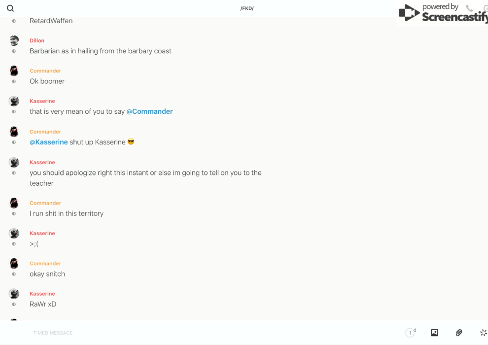
Task: Open the search magnifier icon
Action: (x=10, y=8)
